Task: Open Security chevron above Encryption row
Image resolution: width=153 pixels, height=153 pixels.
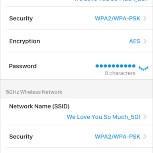Action: (145, 18)
